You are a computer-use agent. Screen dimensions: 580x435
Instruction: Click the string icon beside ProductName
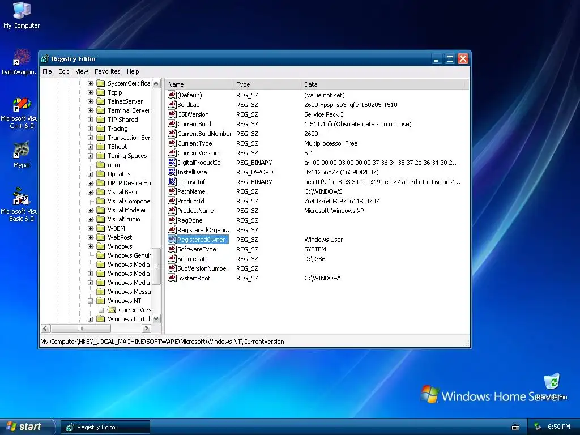coord(172,211)
